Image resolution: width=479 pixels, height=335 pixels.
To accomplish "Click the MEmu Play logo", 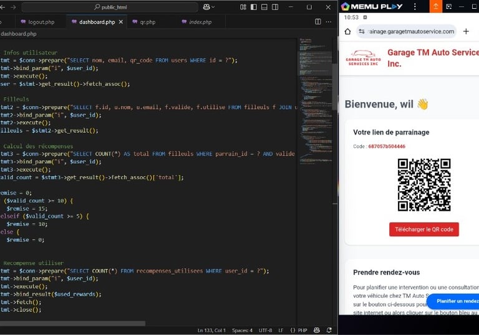I will [x=372, y=6].
